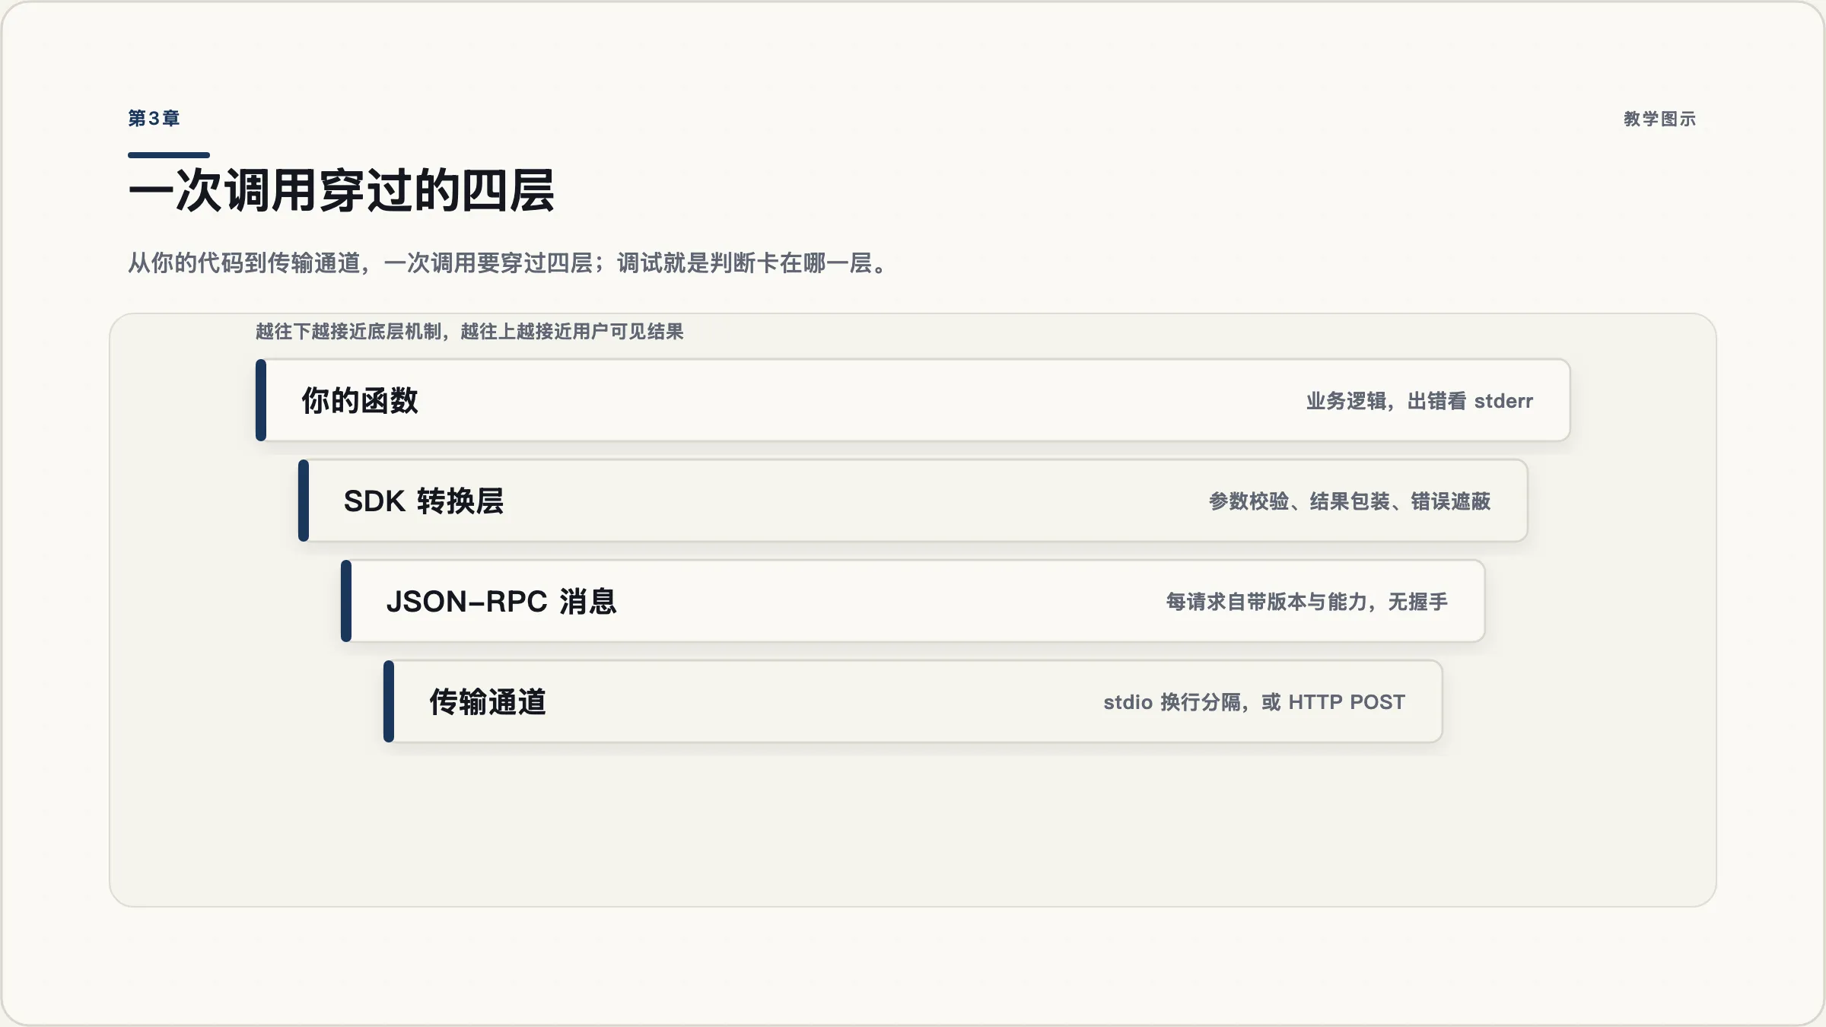Select the SDK 转换层 layer heading
1826x1027 pixels.
coord(424,501)
